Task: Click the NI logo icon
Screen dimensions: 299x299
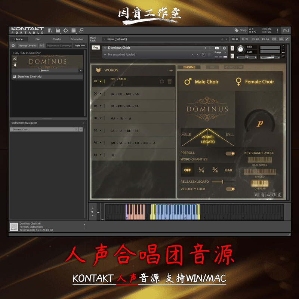Action: click(x=286, y=30)
